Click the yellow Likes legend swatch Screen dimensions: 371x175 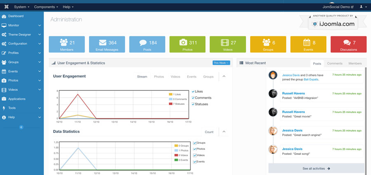171,94
